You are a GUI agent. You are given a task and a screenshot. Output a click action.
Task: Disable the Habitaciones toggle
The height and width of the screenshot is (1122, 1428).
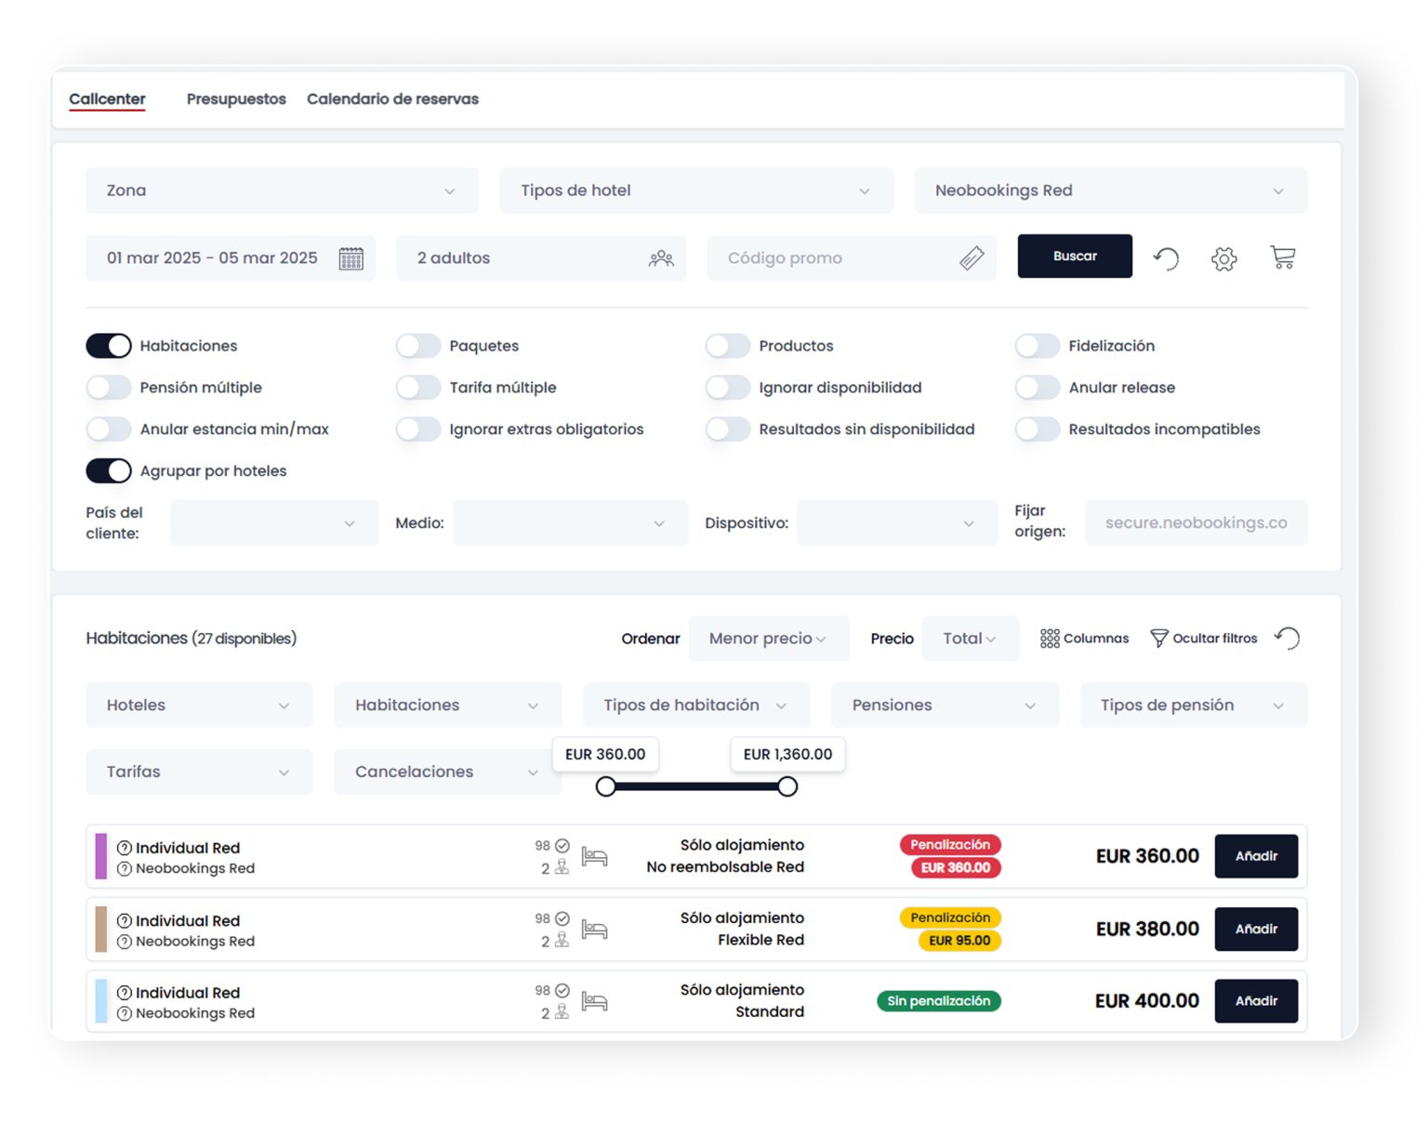pos(109,346)
